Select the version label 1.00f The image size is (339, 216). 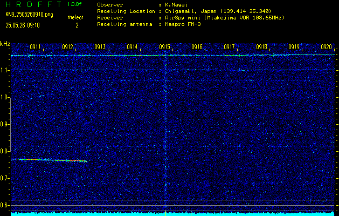74,4
